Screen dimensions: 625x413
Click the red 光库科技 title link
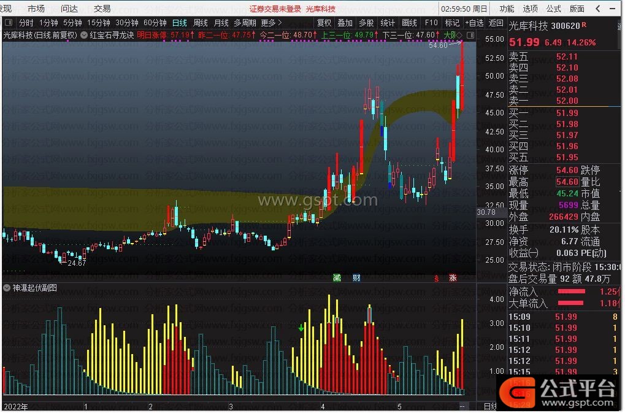pos(321,9)
